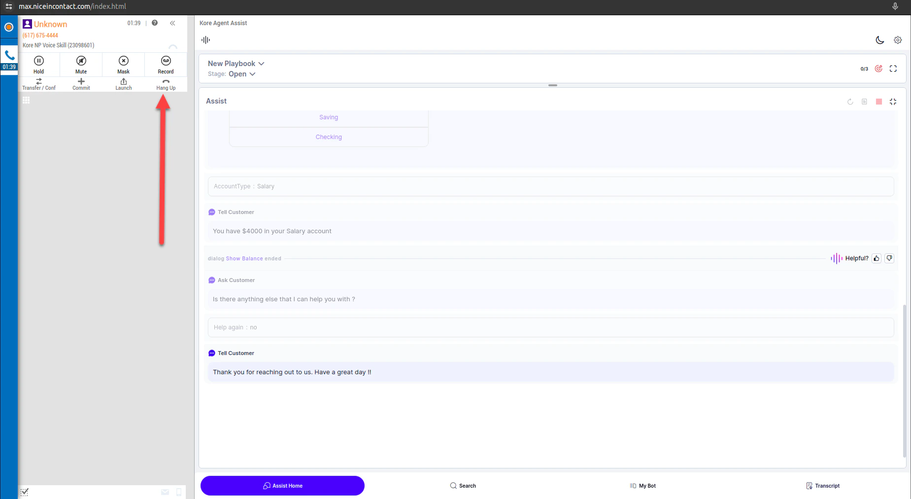Launch an app from call controls
Image resolution: width=911 pixels, height=499 pixels.
click(123, 83)
